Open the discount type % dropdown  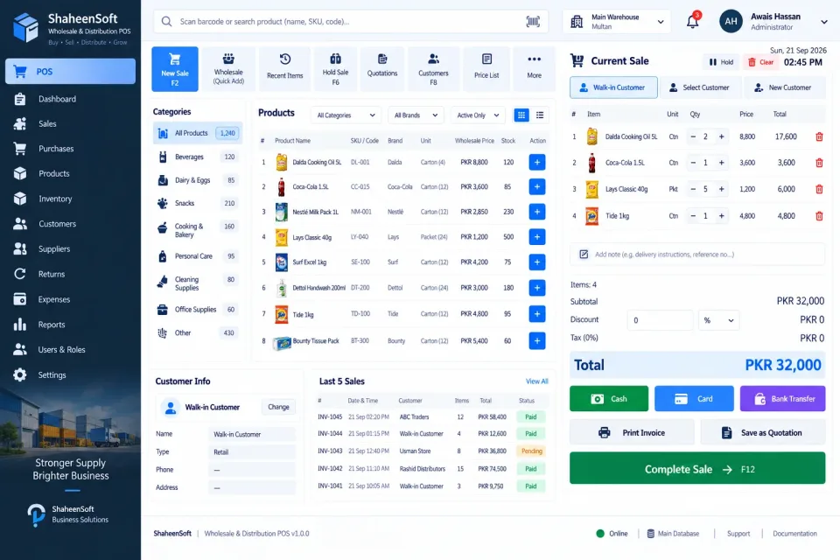click(718, 320)
